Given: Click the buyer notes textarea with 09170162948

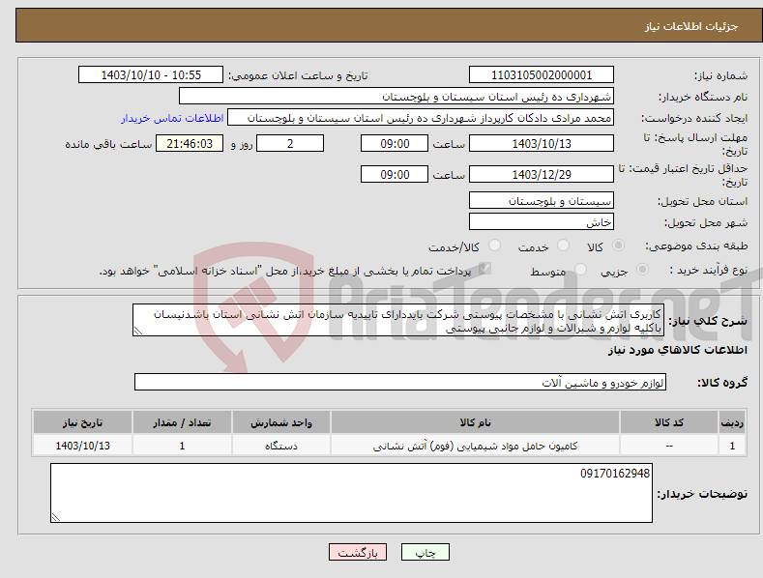Looking at the screenshot, I should pos(351,493).
